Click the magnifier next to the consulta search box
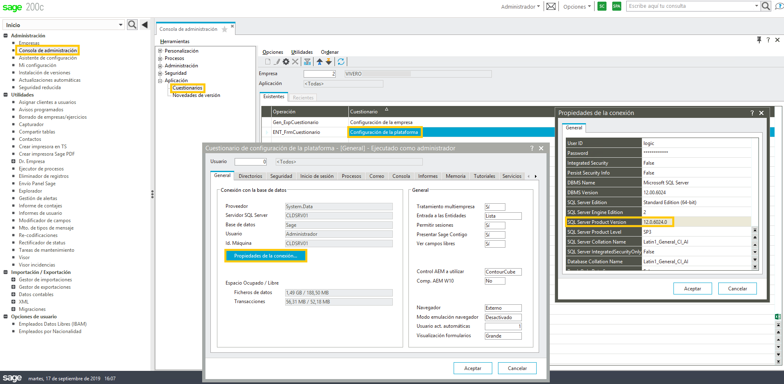784x384 pixels. click(x=766, y=6)
